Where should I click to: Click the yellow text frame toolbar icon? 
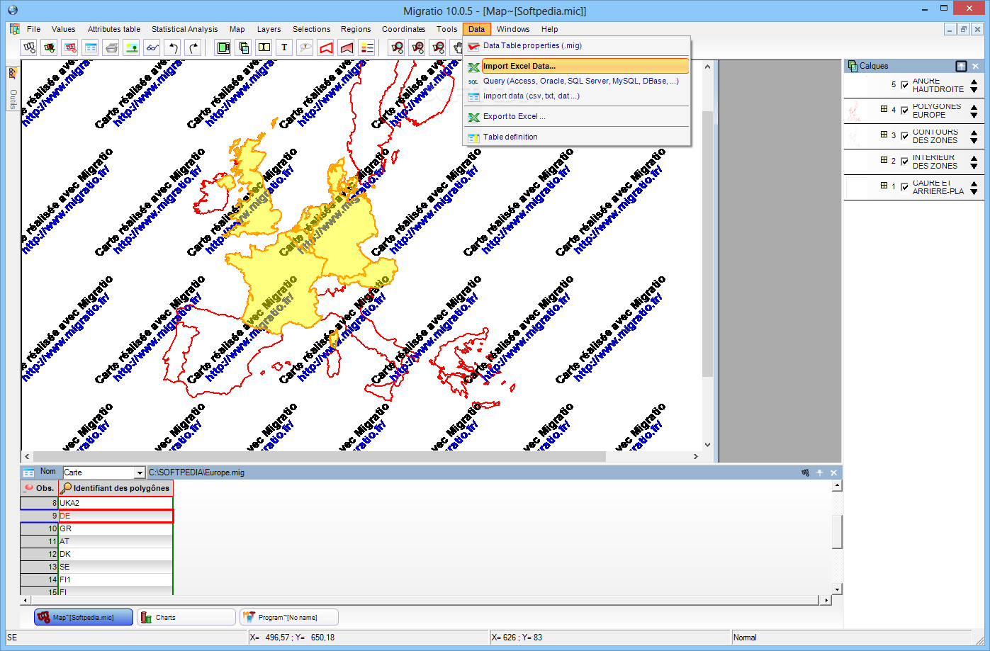click(264, 47)
